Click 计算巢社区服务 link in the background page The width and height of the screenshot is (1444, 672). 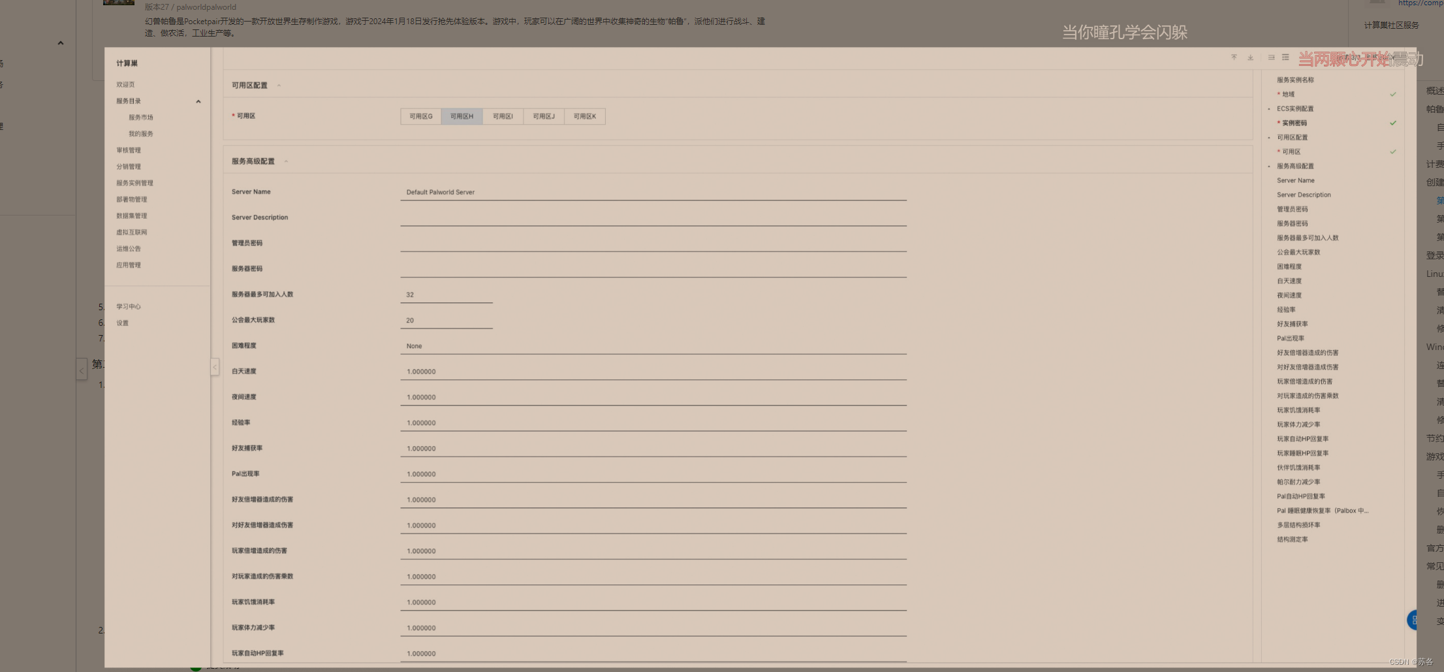tap(1391, 25)
